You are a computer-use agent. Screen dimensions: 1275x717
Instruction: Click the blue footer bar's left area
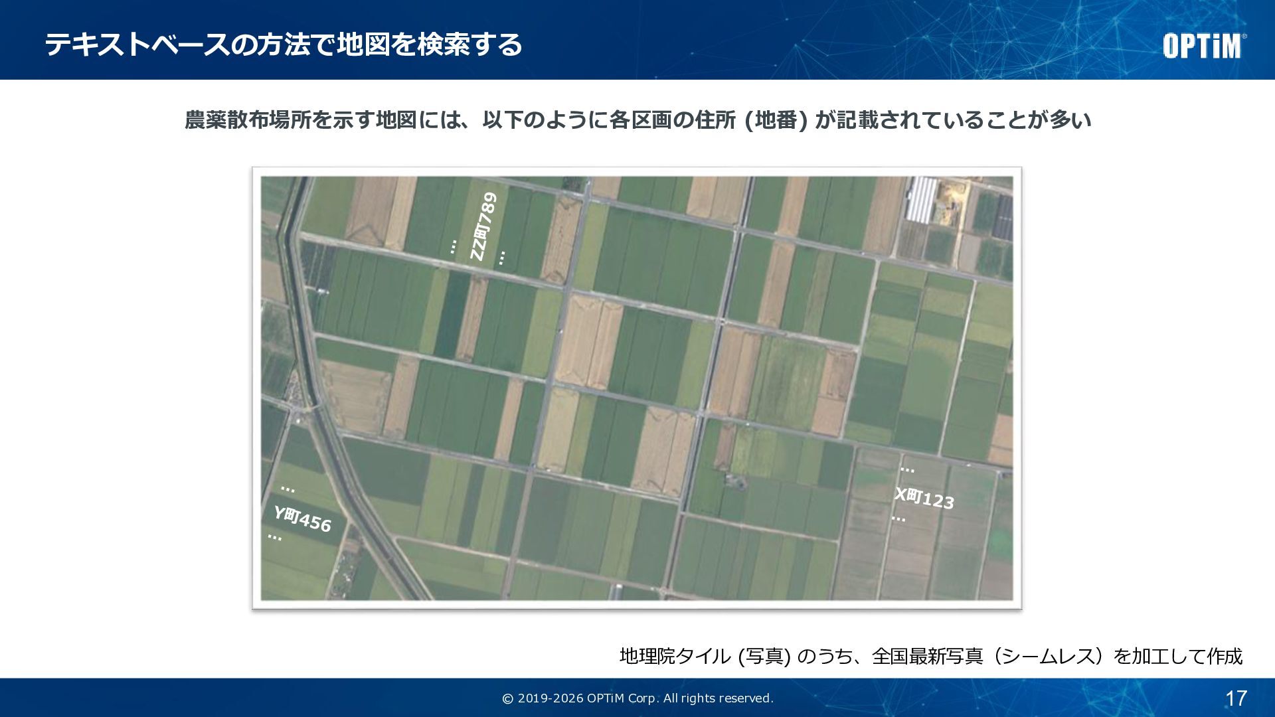[199, 698]
